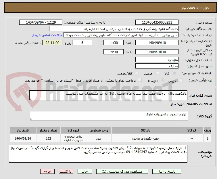
Task: Select the متوسط purchase type radio
Action: (162, 80)
